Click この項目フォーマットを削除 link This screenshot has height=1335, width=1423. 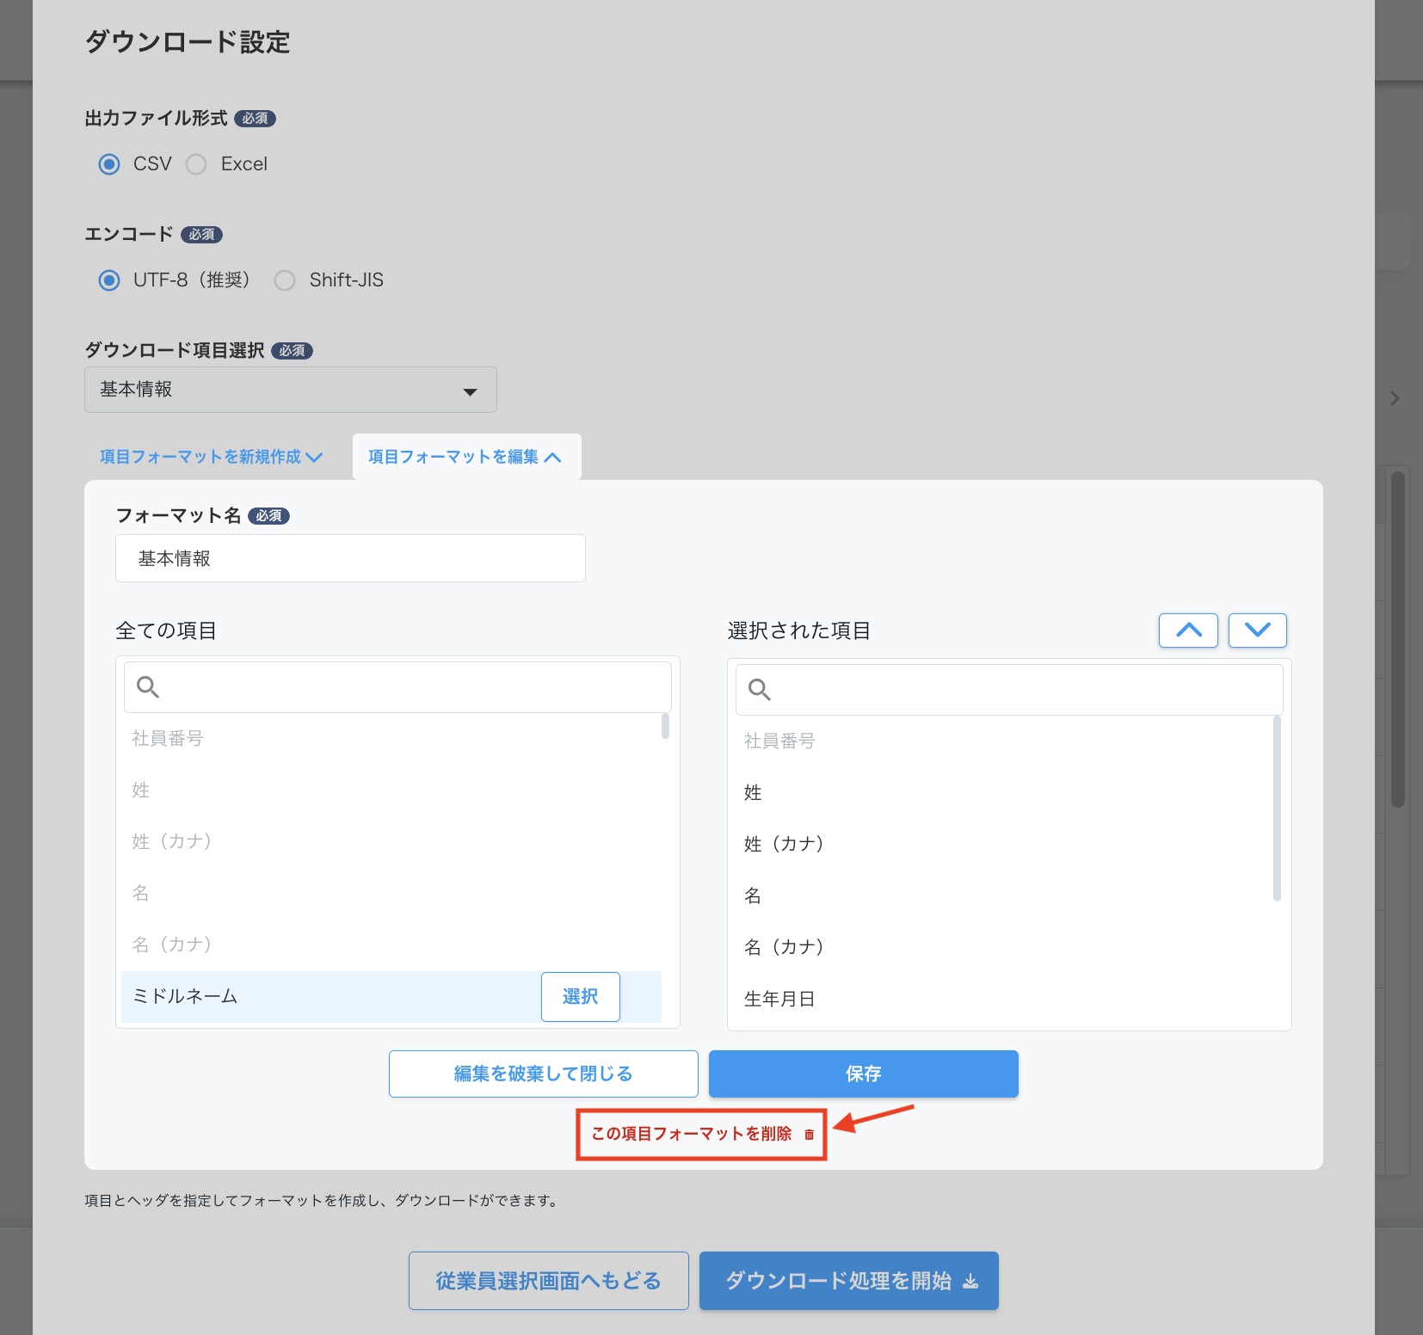click(692, 1134)
